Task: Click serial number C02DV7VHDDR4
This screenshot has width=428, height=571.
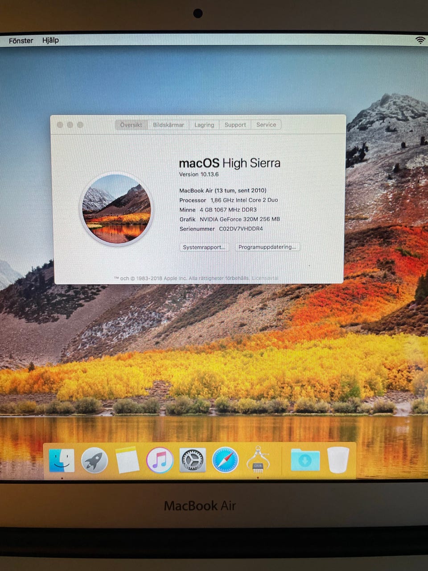Action: 241,229
